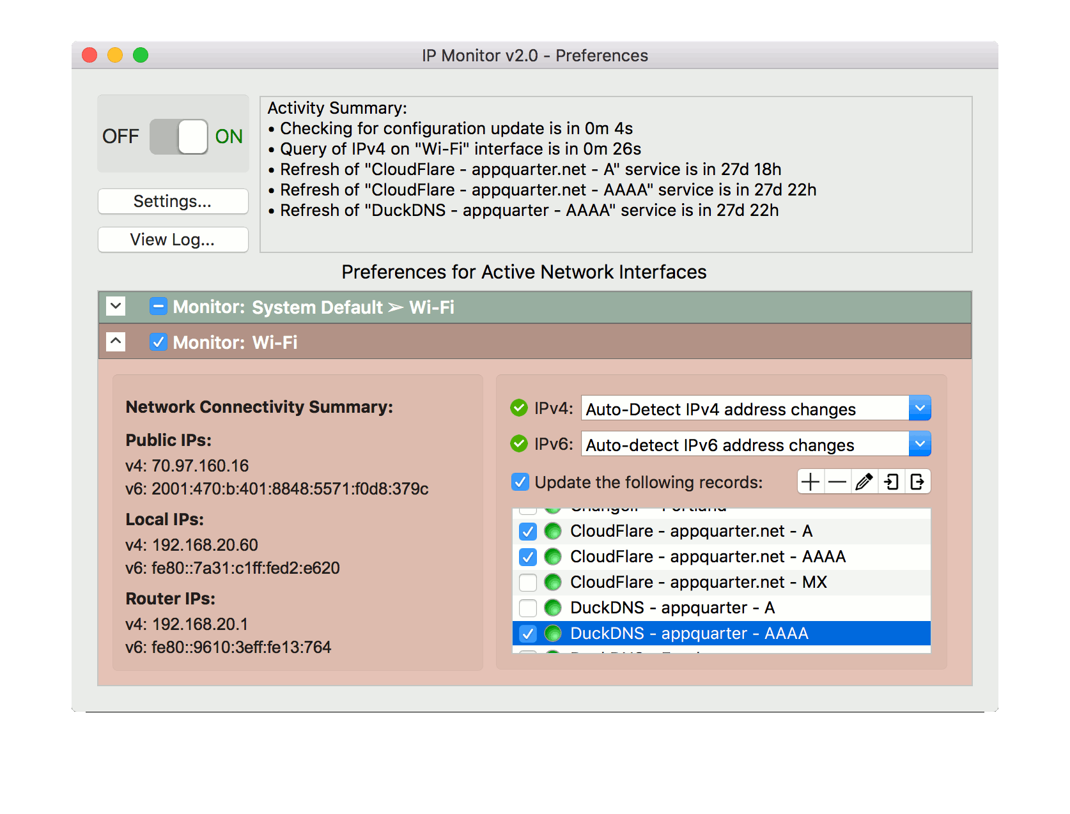Click the pencil edit record icon

864,482
